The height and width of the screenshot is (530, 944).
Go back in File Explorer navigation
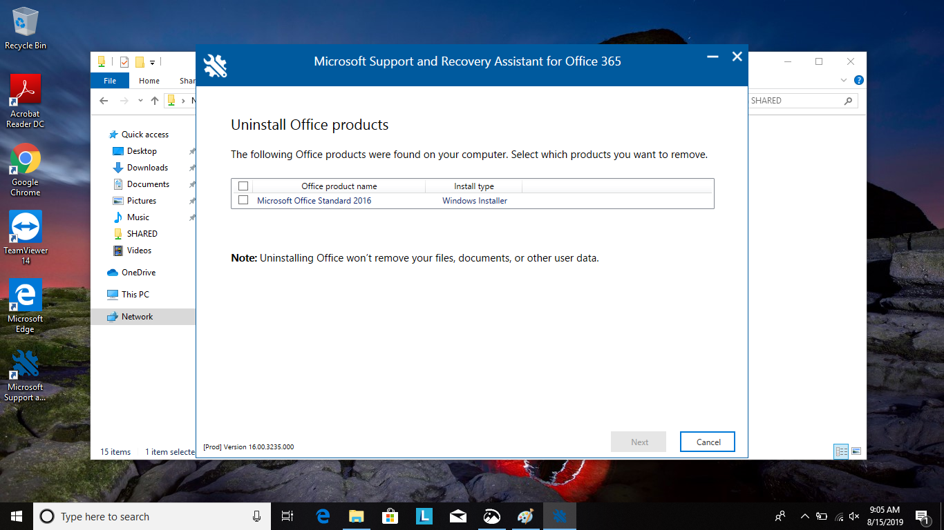(x=104, y=101)
